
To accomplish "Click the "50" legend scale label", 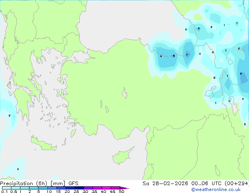I will 121,191.
